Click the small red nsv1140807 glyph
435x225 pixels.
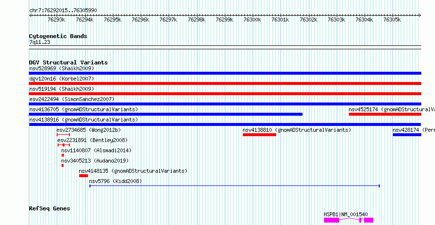[63, 155]
